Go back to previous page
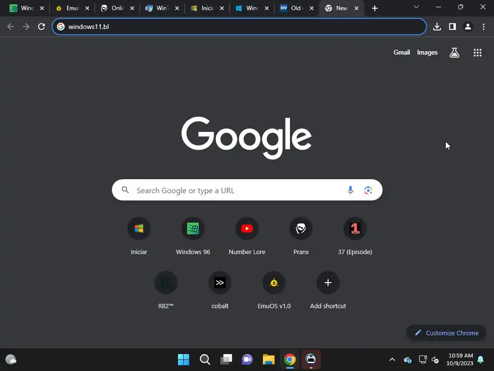Viewport: 494px width, 371px height. (x=11, y=27)
